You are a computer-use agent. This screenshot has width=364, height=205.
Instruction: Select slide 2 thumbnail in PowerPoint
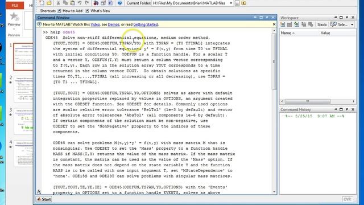[23, 89]
